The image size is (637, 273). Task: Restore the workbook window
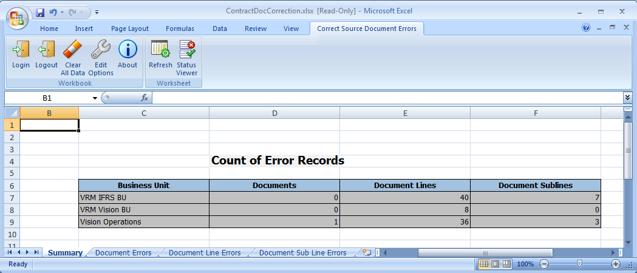click(612, 27)
